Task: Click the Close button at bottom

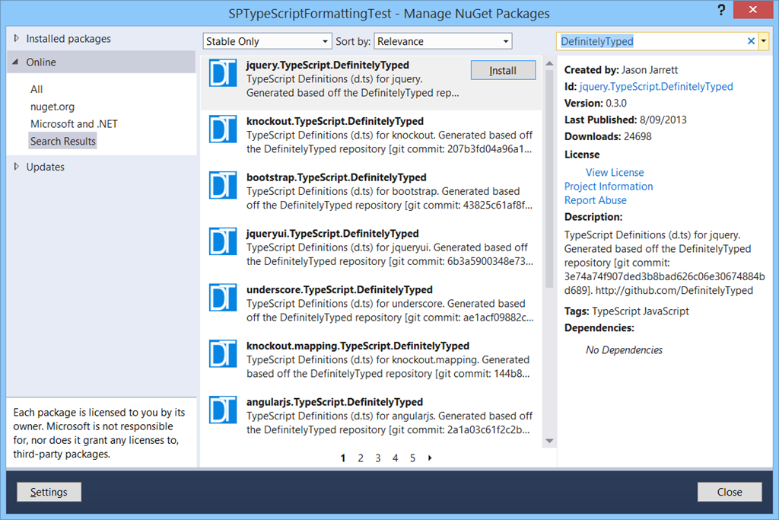Action: click(x=730, y=492)
